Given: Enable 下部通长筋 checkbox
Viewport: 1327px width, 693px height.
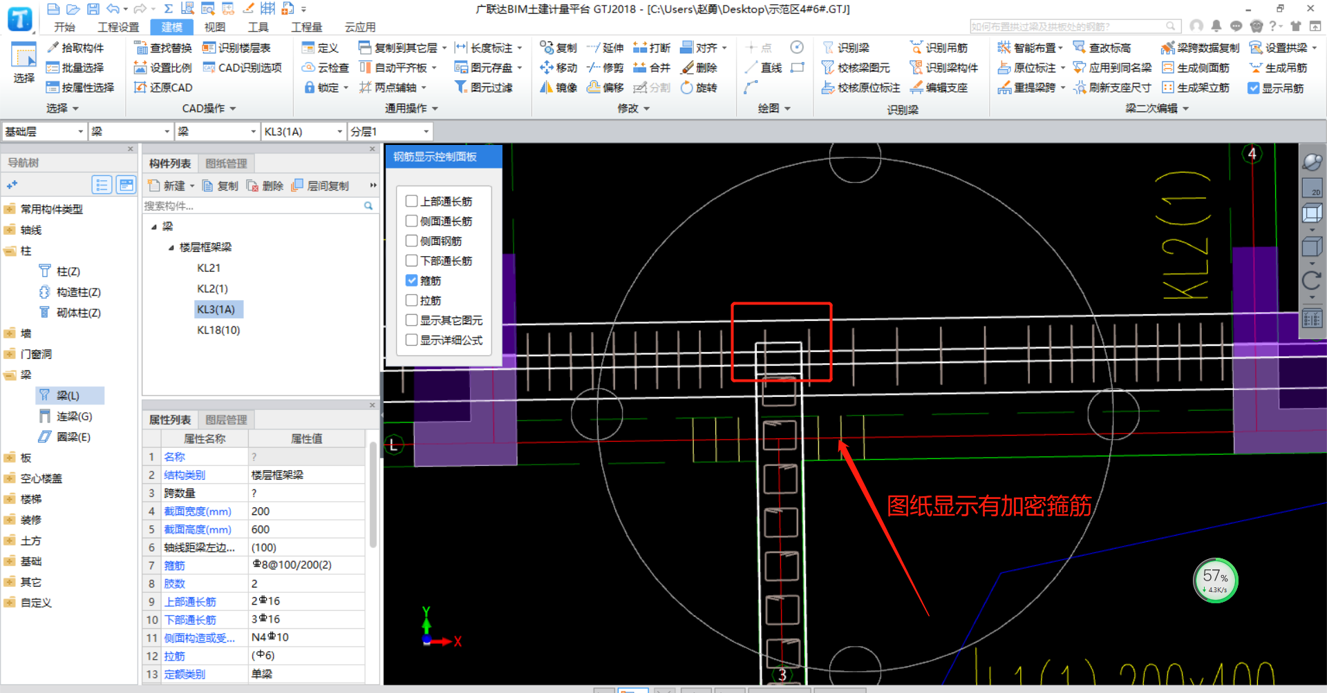Looking at the screenshot, I should [x=412, y=260].
